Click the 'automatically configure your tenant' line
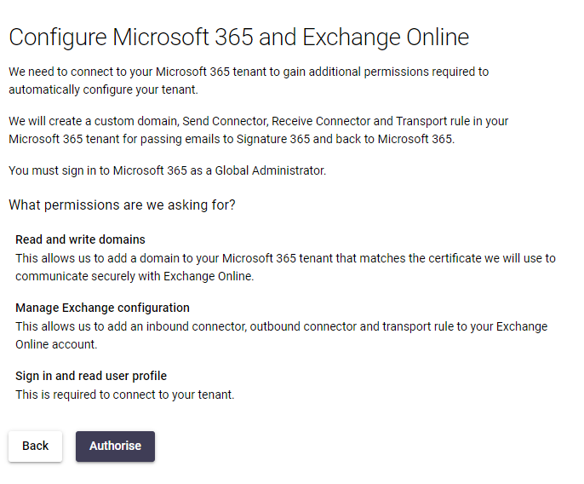The image size is (584, 484). [x=103, y=89]
